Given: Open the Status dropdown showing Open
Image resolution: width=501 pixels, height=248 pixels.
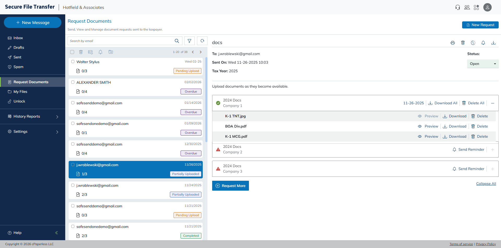Looking at the screenshot, I should coord(482,64).
